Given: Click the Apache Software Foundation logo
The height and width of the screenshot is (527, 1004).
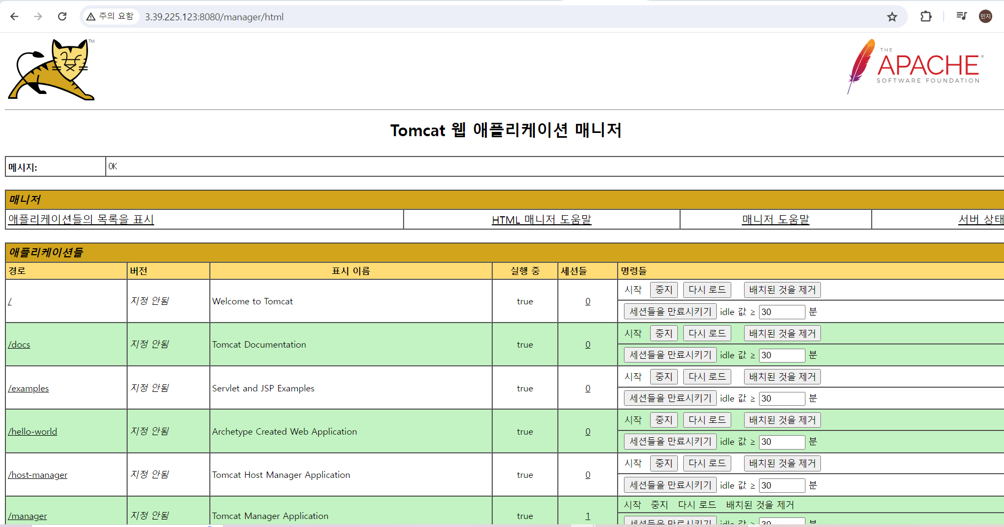Looking at the screenshot, I should (915, 66).
